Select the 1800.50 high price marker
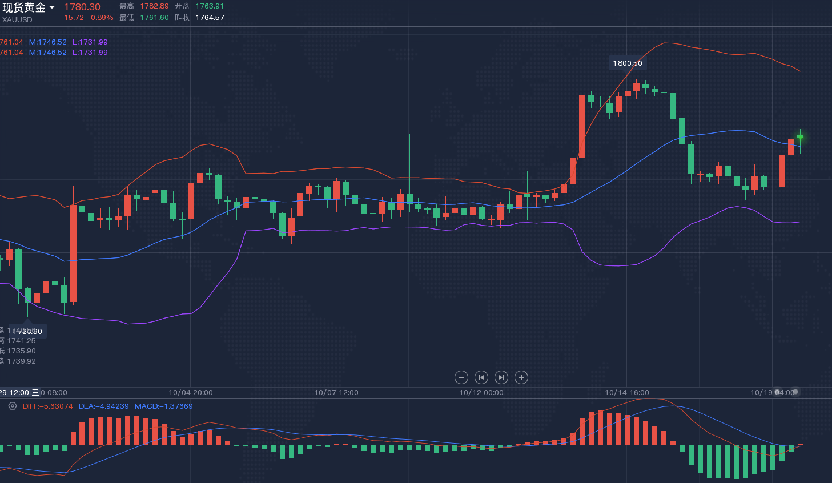The image size is (832, 483). (628, 63)
